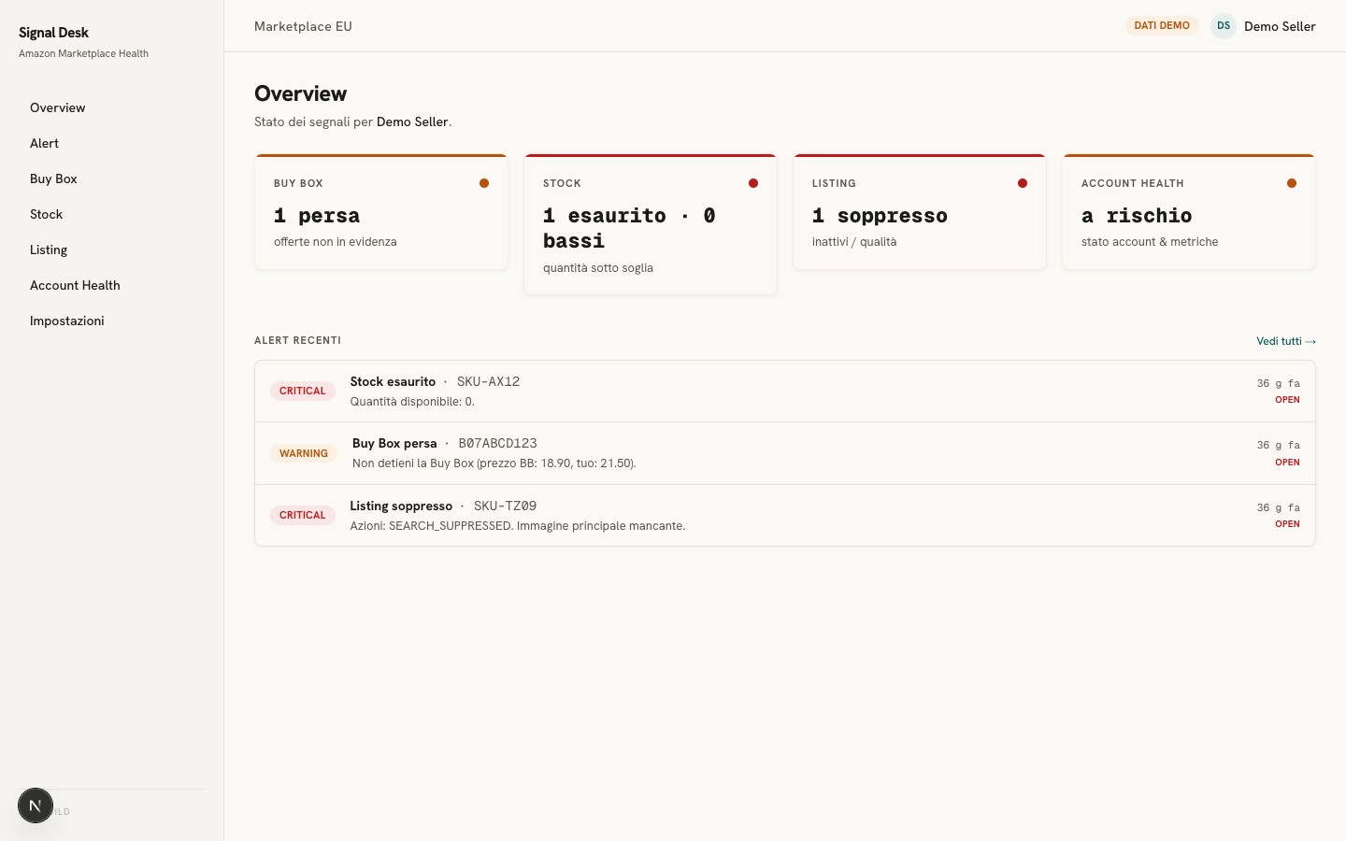Click the orange status dot on Account Health card
1346x841 pixels.
click(1292, 183)
